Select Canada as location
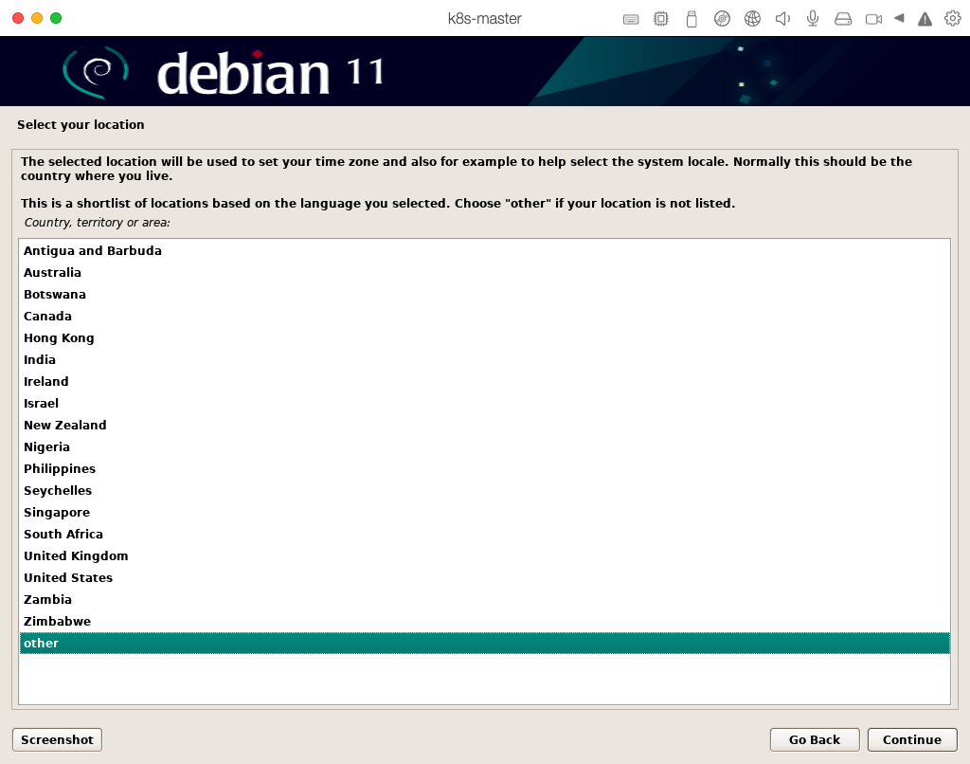Image resolution: width=970 pixels, height=764 pixels. (x=484, y=317)
